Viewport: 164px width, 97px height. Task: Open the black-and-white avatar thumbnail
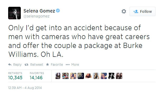pyautogui.click(x=111, y=76)
